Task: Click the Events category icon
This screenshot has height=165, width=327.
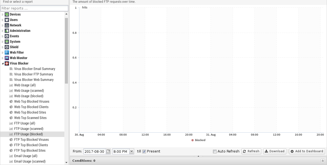Action: click(x=7, y=36)
